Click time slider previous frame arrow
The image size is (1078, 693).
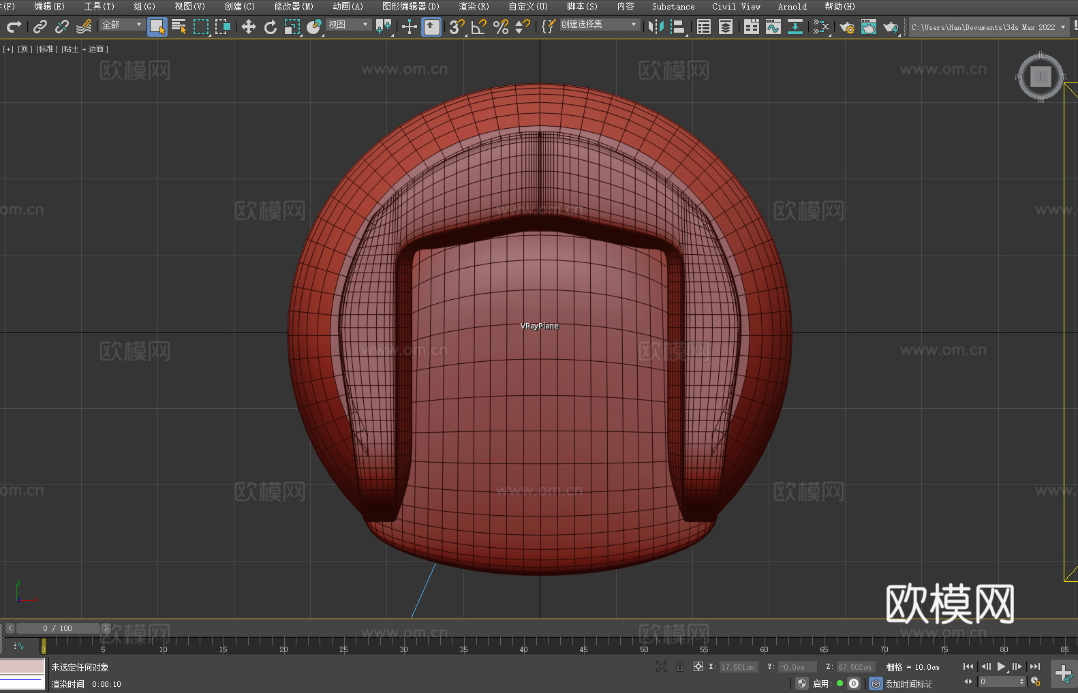point(10,628)
